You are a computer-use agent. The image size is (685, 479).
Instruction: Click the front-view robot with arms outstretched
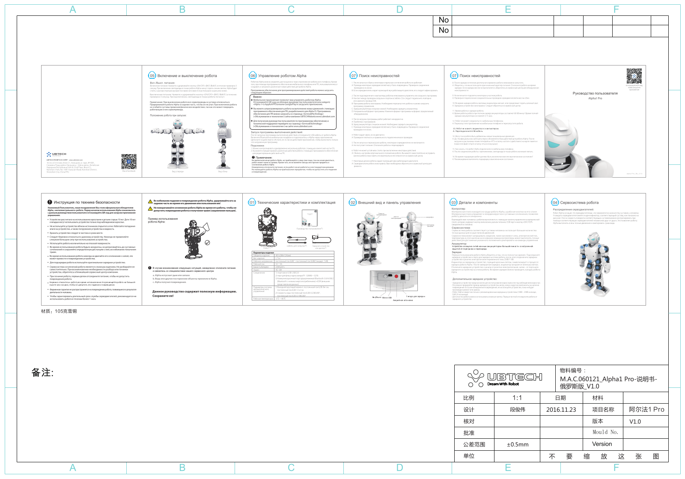click(178, 144)
